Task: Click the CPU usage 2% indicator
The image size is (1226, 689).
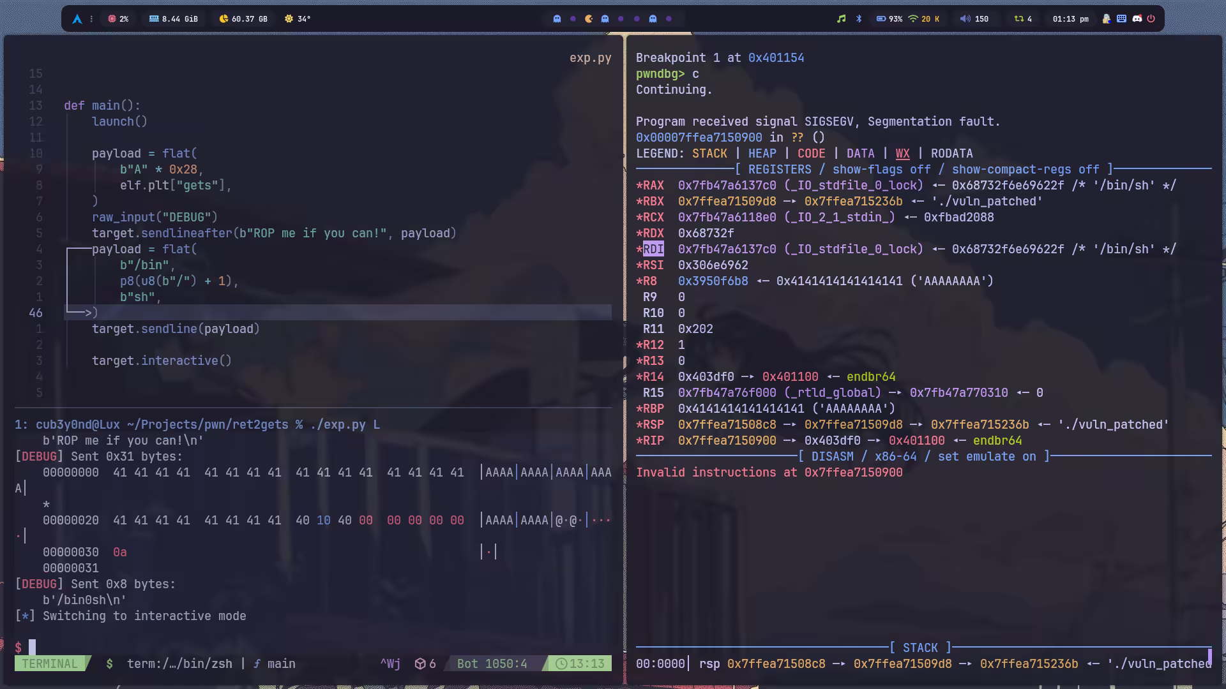Action: point(118,19)
